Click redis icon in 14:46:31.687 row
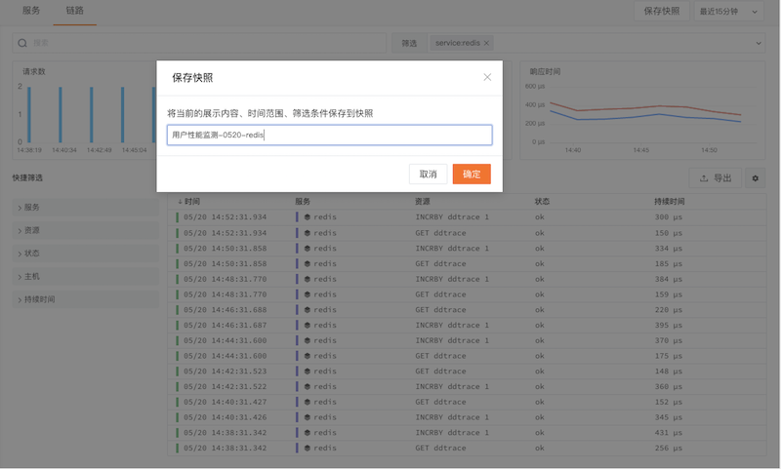Screen dimensions: 781x469 (308, 325)
